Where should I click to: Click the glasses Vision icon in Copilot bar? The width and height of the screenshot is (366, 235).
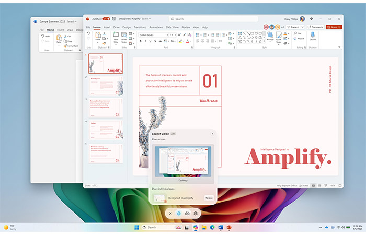tap(187, 213)
